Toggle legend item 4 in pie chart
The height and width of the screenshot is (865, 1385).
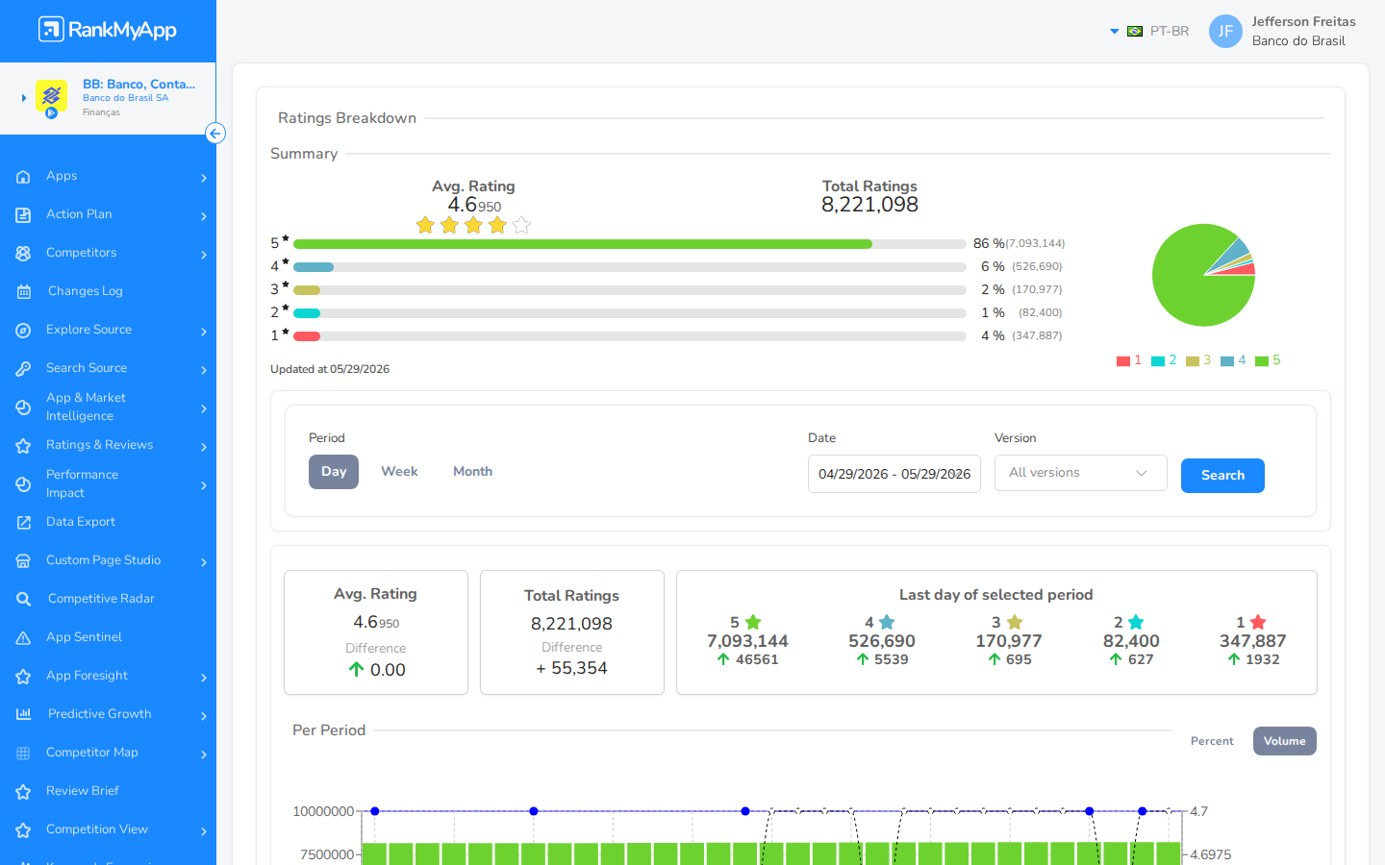[x=1233, y=360]
